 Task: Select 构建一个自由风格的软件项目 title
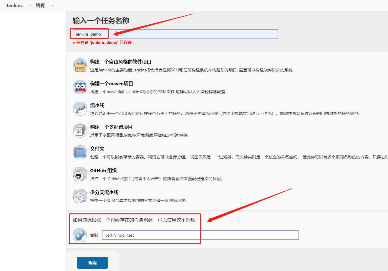(x=121, y=62)
